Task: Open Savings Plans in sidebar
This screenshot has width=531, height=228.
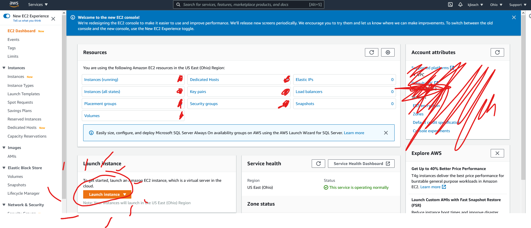Action: click(20, 111)
